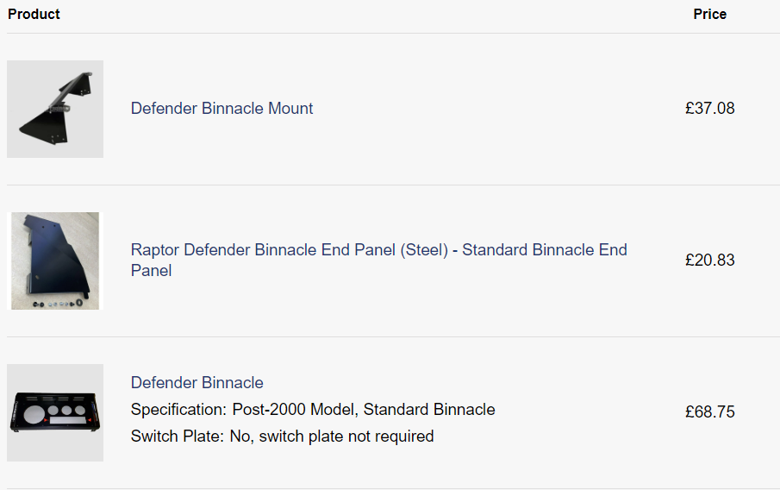Click the Specification label text
Screen dimensions: 780x490
(x=178, y=409)
